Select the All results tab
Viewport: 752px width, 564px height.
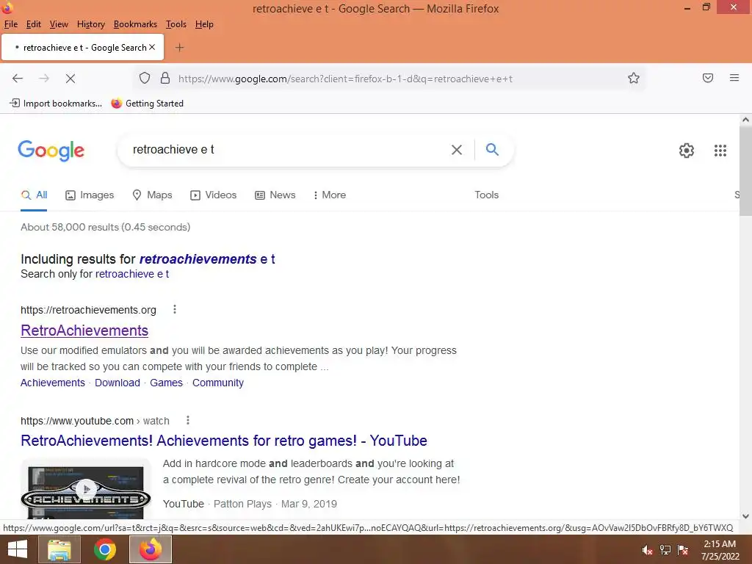34,195
